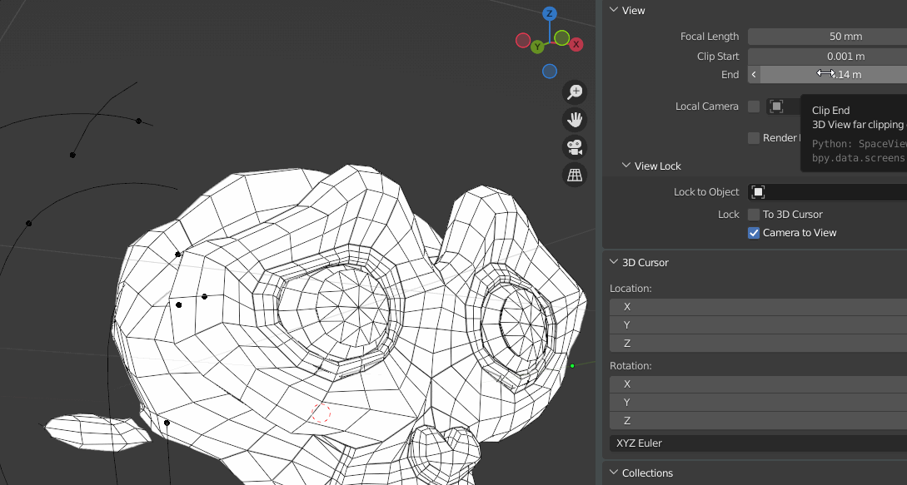Click the Focal Length 50 mm field

point(827,37)
